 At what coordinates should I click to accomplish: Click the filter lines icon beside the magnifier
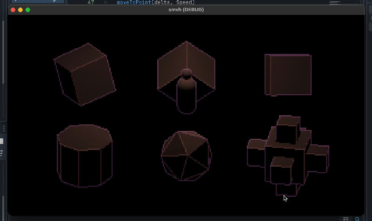(346, 219)
